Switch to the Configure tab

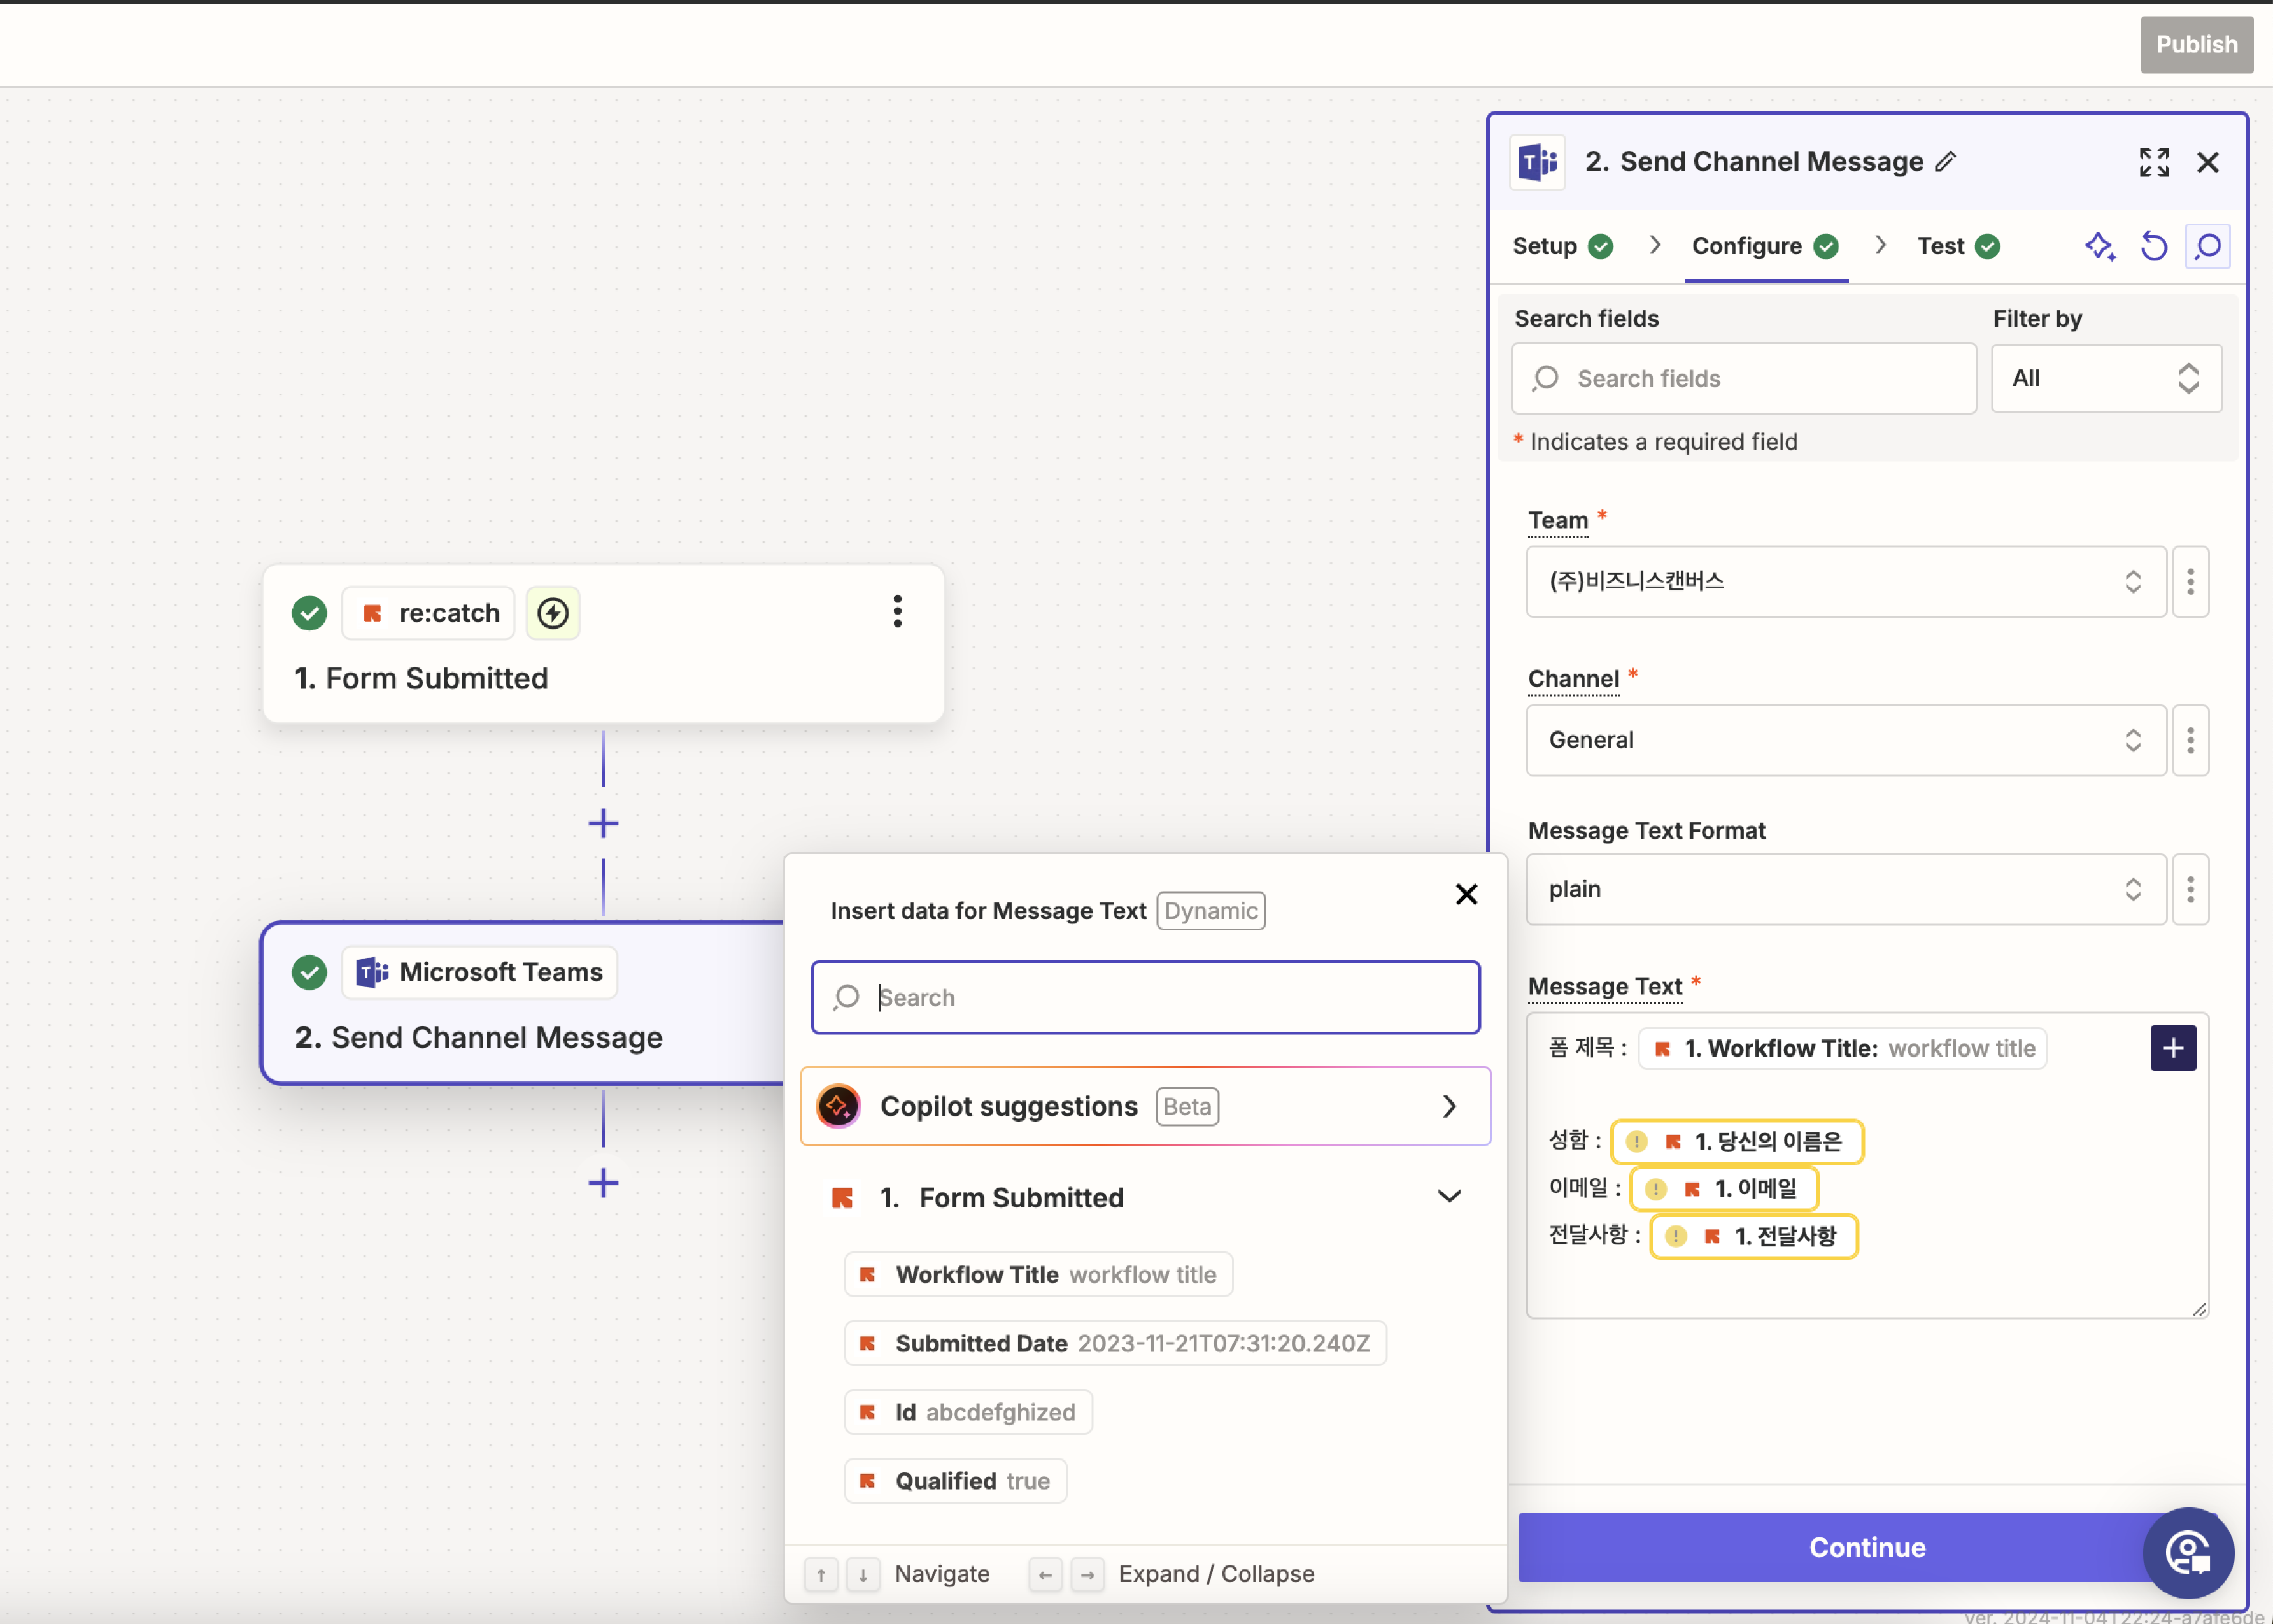1765,246
